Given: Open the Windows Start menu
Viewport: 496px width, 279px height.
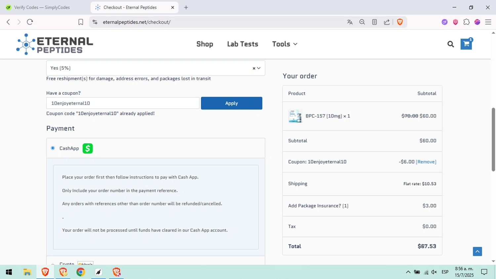Looking at the screenshot, I should click(x=9, y=272).
